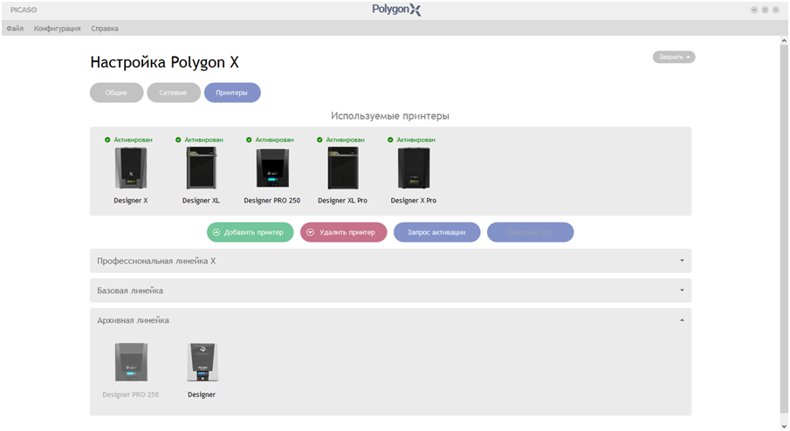Open the Файл menu
The height and width of the screenshot is (431, 790).
[x=15, y=28]
